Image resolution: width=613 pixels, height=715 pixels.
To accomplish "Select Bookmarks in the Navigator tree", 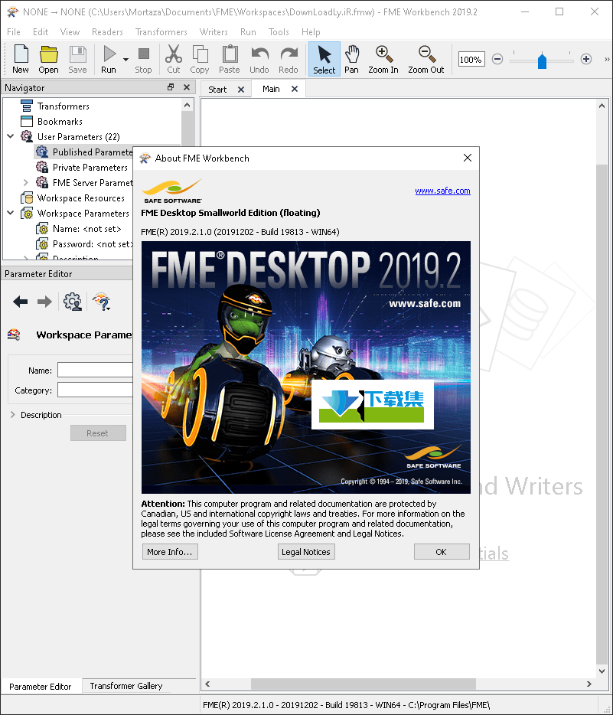I will (x=60, y=122).
